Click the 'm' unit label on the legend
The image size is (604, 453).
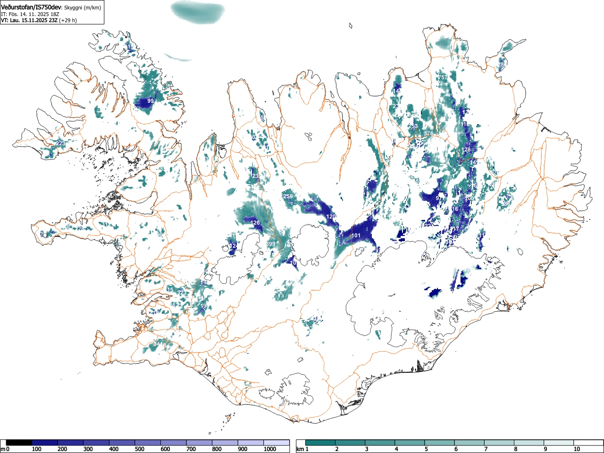coord(3,449)
